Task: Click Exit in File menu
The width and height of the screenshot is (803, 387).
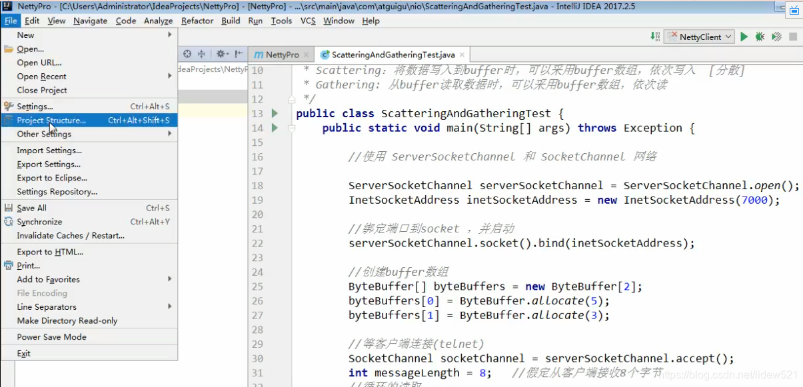Action: [89, 353]
